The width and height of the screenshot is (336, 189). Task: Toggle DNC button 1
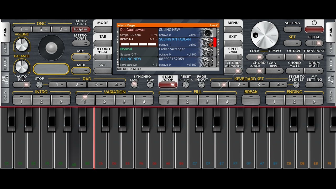point(22,29)
